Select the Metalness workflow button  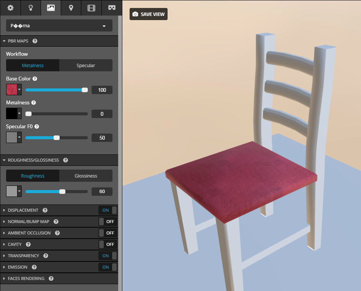pos(33,65)
